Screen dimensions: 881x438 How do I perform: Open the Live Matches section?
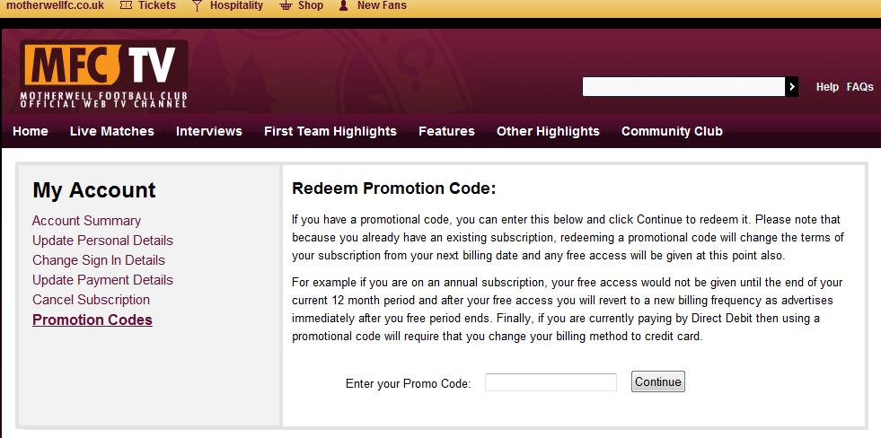(x=112, y=131)
